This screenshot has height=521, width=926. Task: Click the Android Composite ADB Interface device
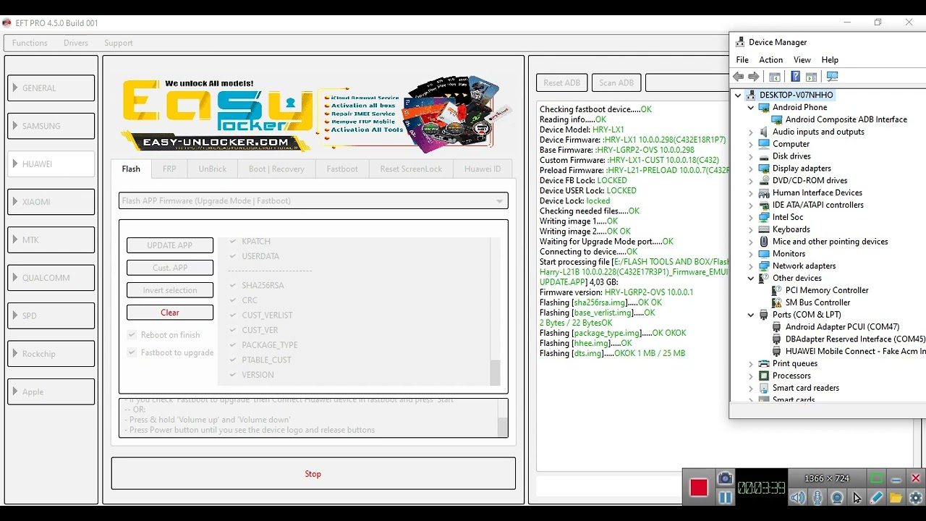point(846,119)
